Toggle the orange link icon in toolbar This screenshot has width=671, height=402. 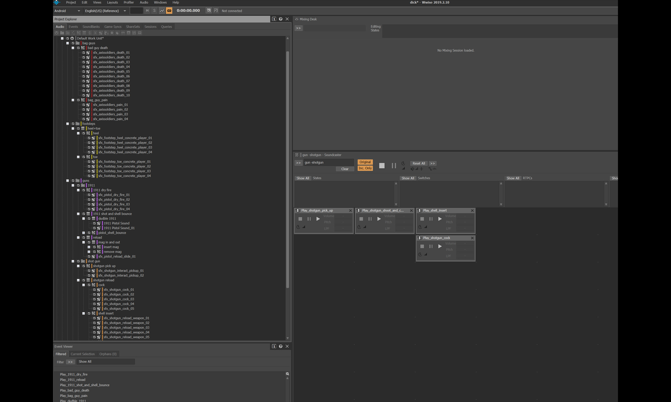[169, 11]
